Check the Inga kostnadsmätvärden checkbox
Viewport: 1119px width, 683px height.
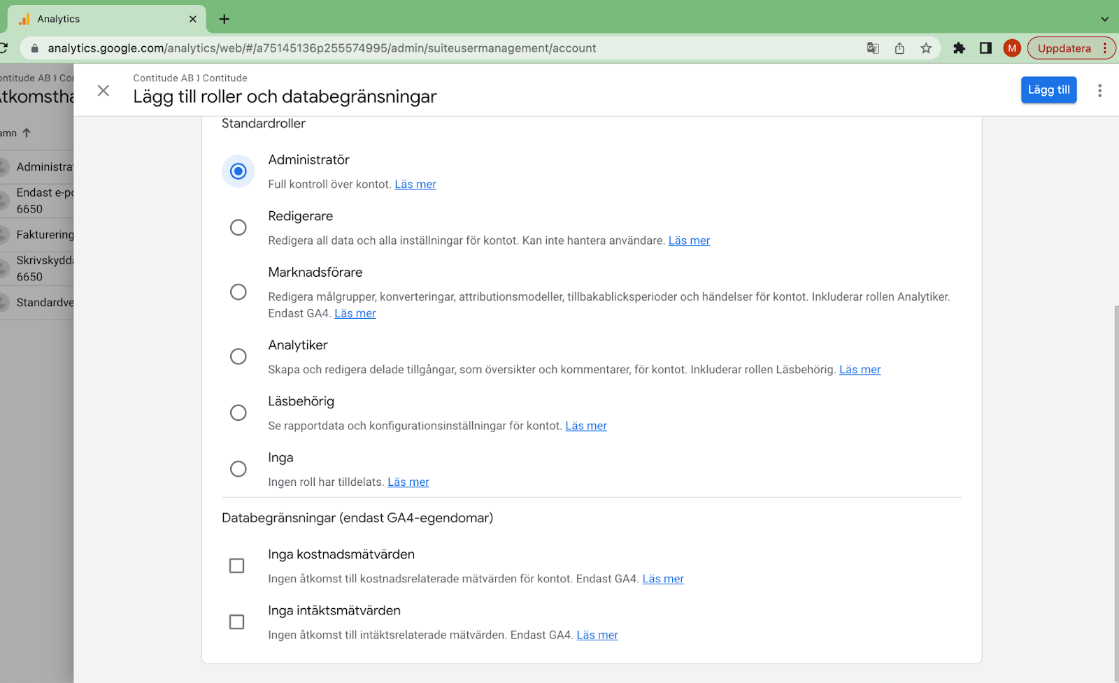point(236,566)
